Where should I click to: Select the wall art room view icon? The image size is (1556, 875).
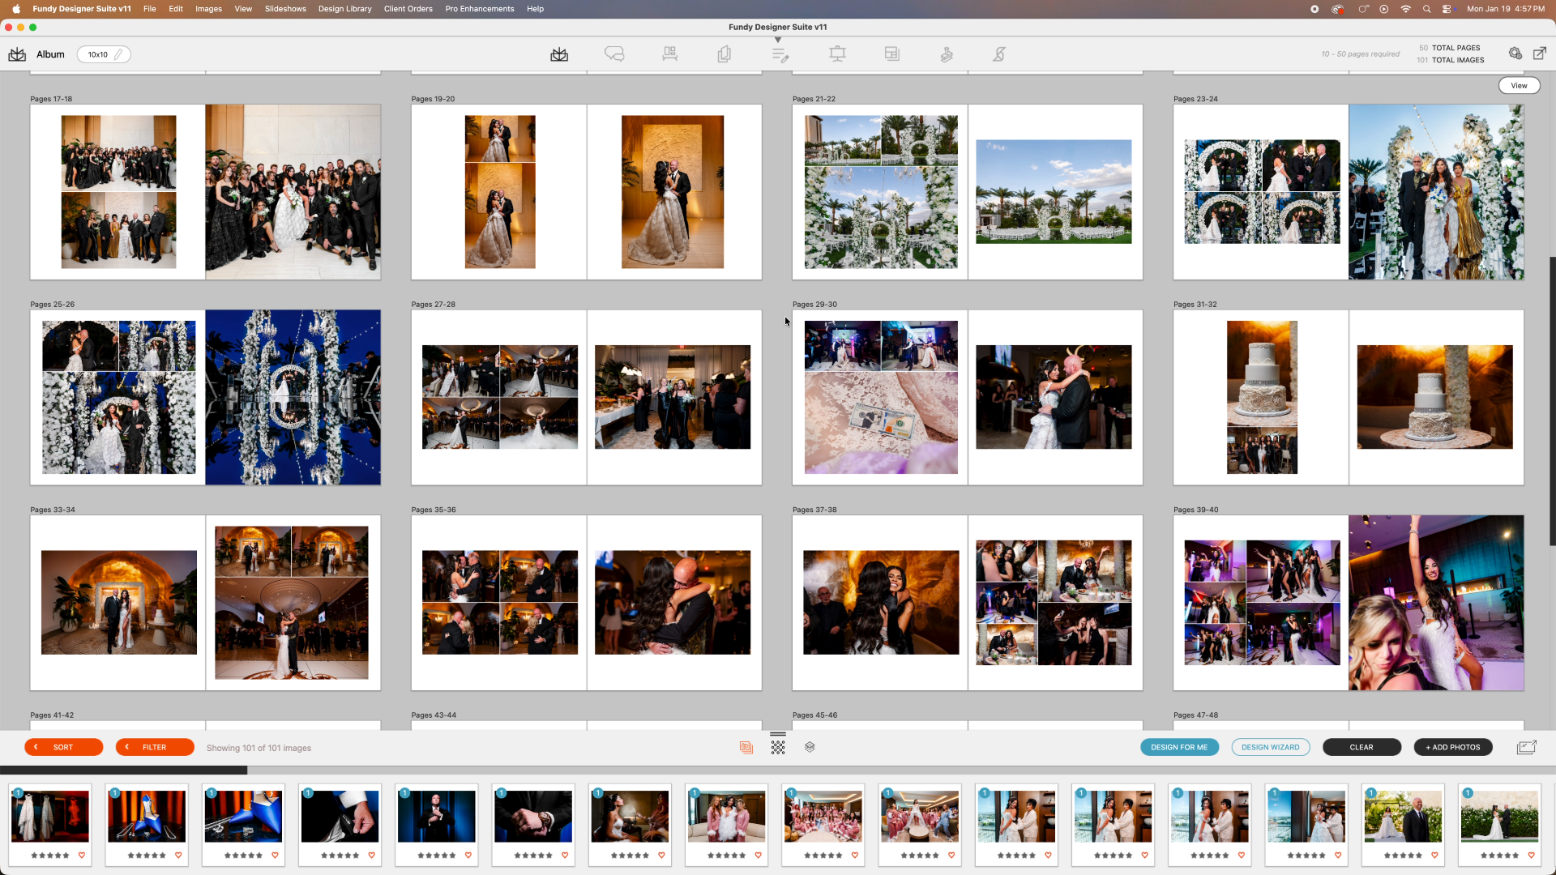point(669,54)
